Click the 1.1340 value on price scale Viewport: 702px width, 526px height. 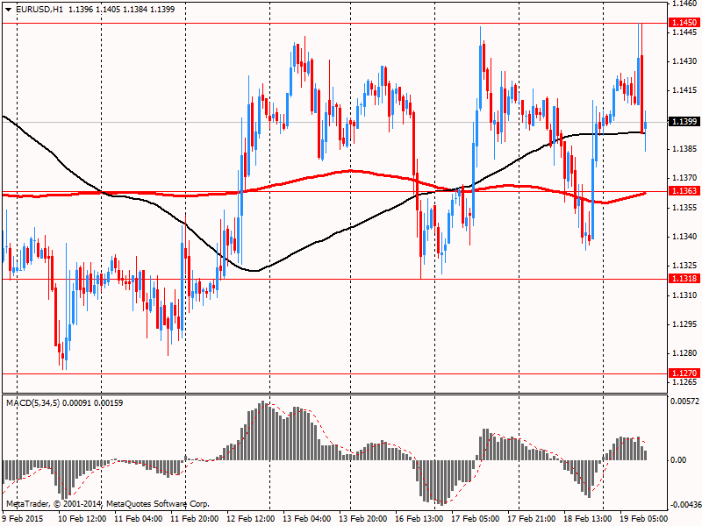click(x=684, y=237)
